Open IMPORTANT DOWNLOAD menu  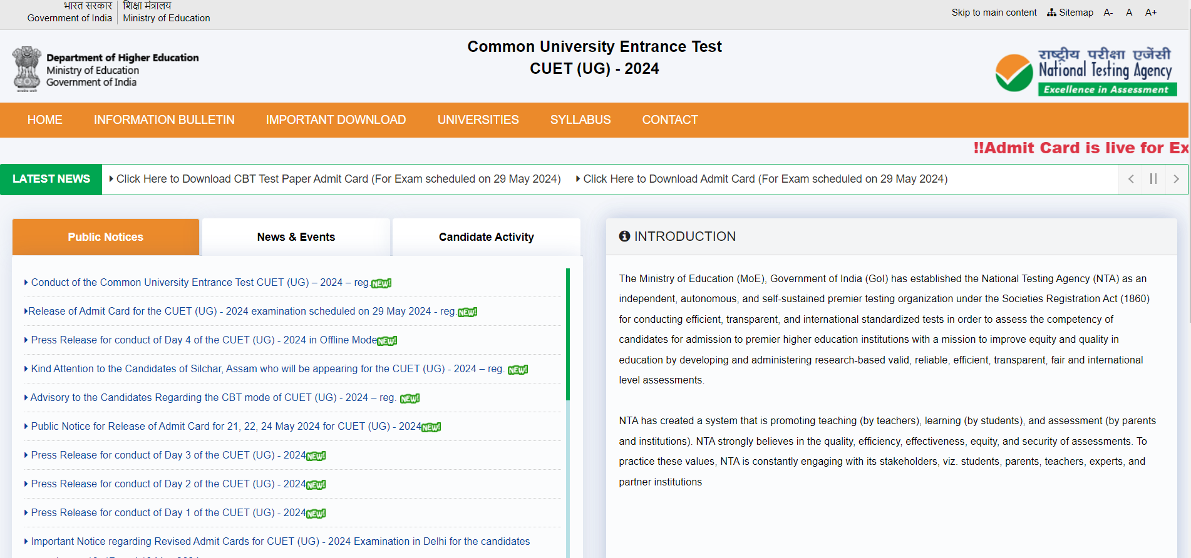336,120
